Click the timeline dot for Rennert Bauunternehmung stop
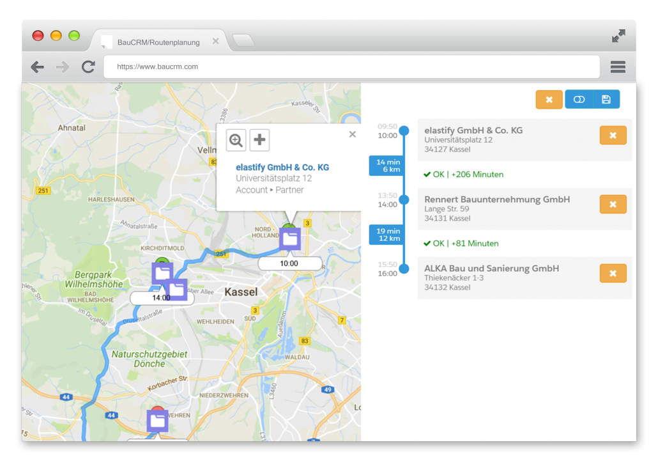 point(403,201)
